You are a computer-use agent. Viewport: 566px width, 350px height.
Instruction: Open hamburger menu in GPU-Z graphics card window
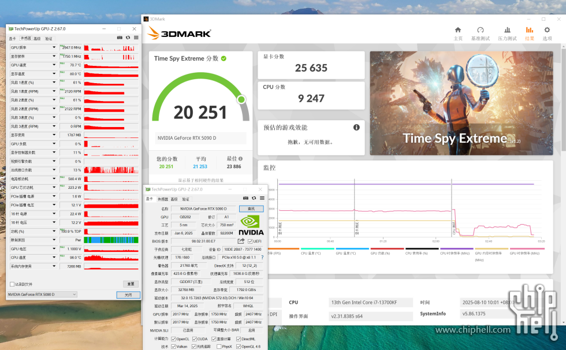(262, 198)
